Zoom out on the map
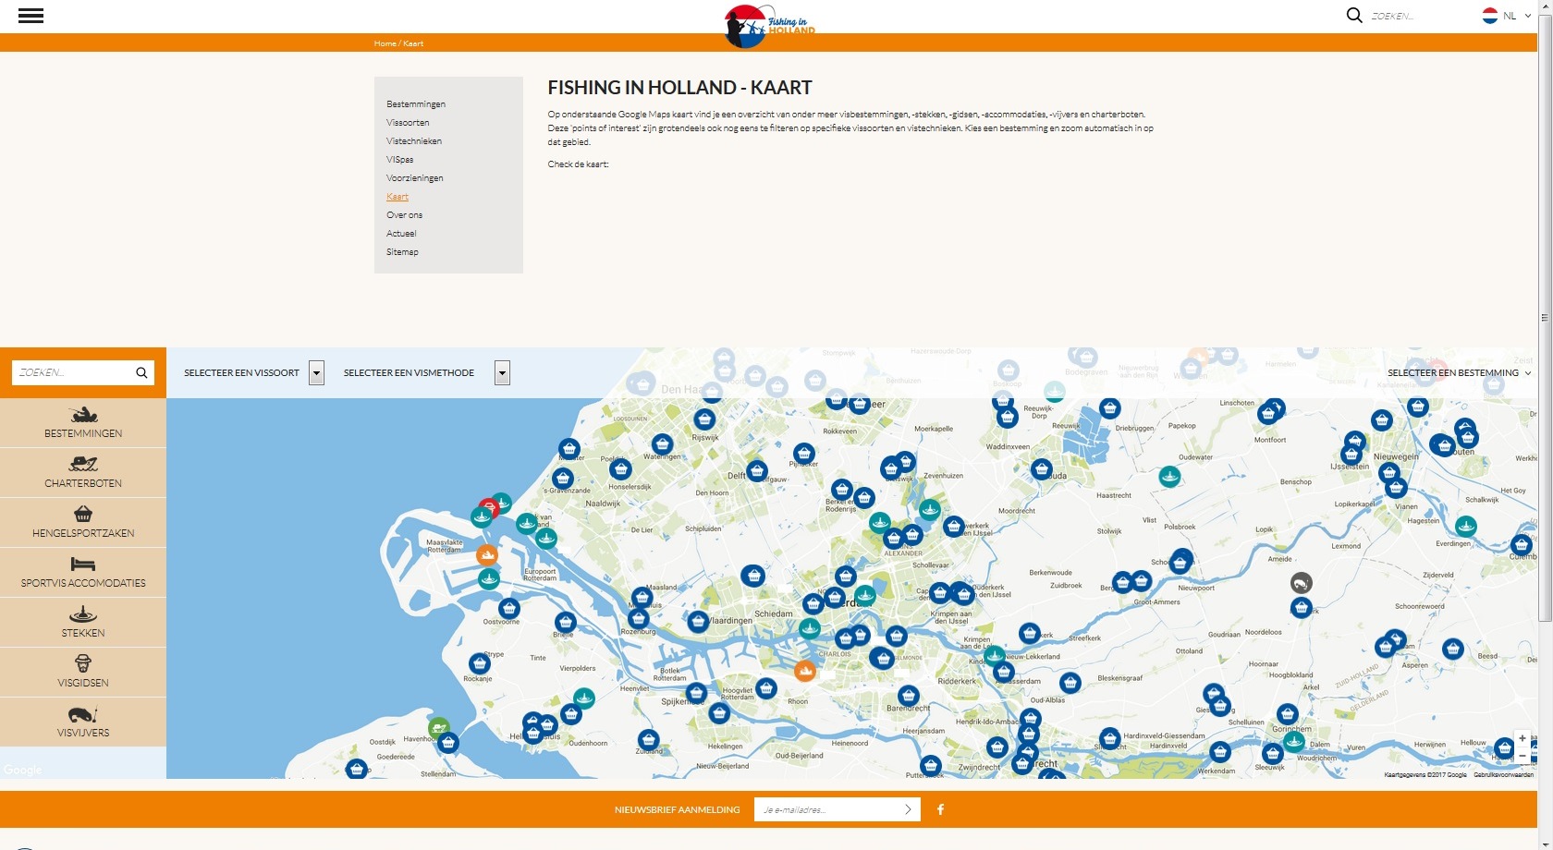1553x850 pixels. point(1522,756)
